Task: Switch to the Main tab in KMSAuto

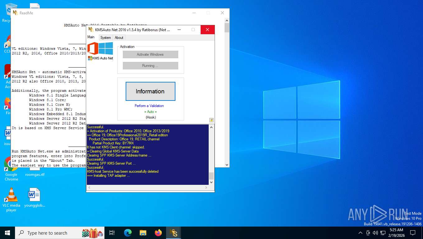Action: (91, 37)
